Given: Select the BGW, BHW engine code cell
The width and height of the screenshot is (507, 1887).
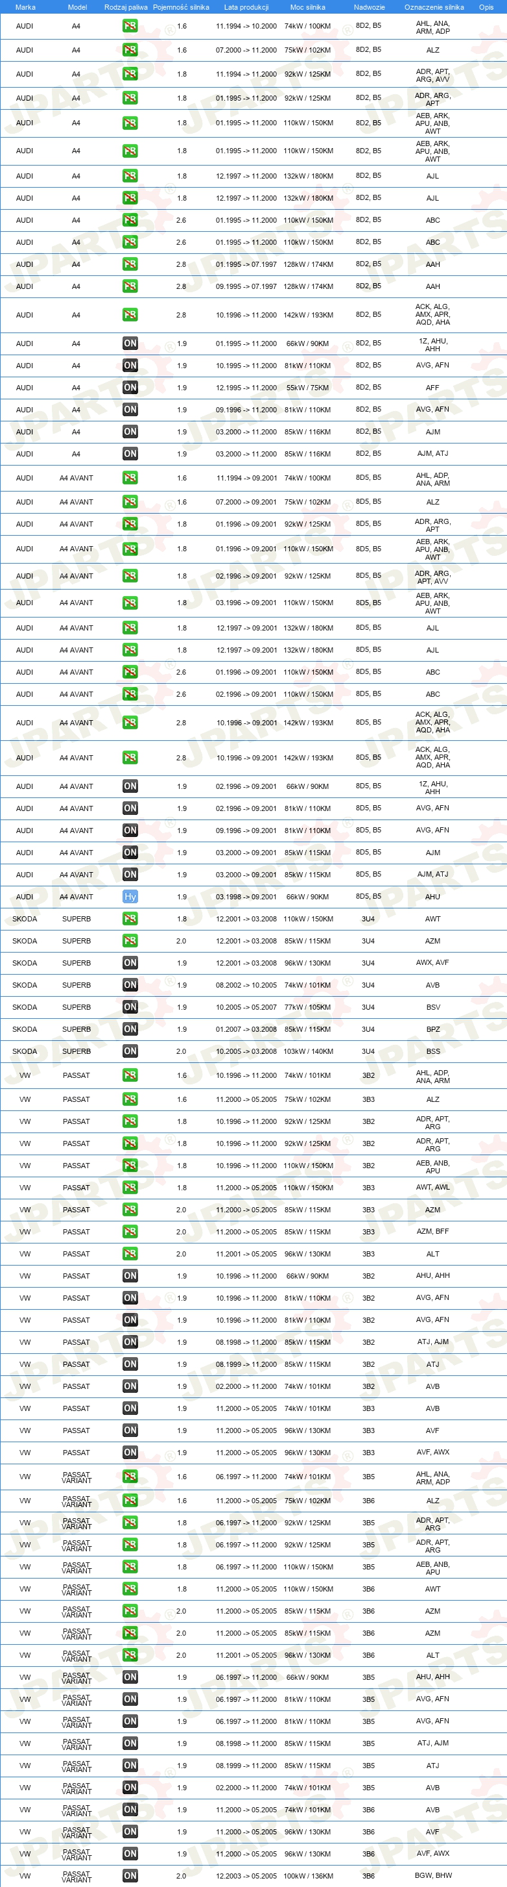Looking at the screenshot, I should 433,1875.
